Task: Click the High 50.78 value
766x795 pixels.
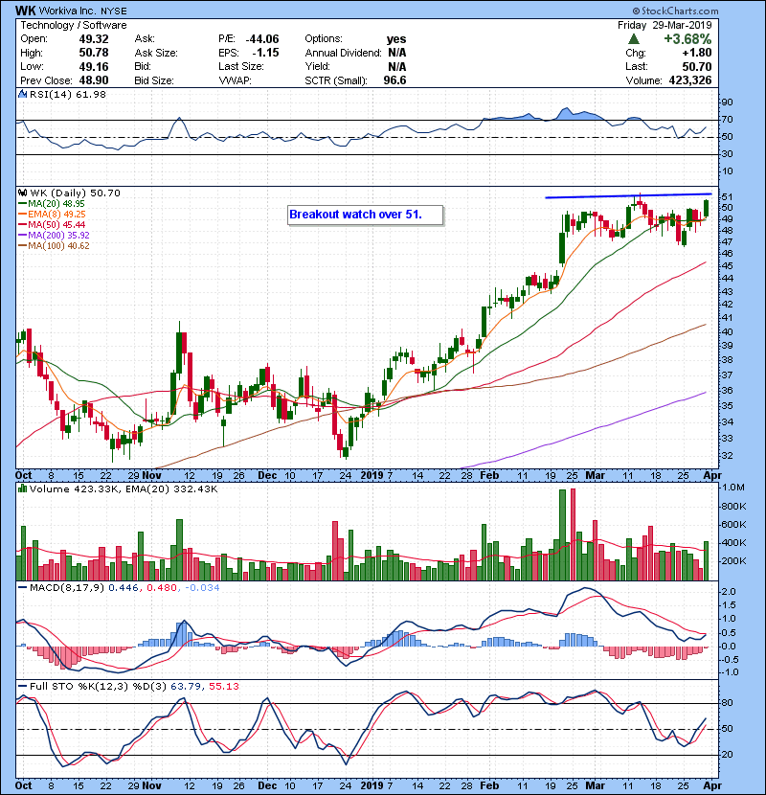Action: point(94,53)
